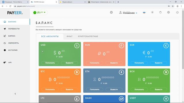Click the Баланс home icon in sidebar

coord(5,22)
